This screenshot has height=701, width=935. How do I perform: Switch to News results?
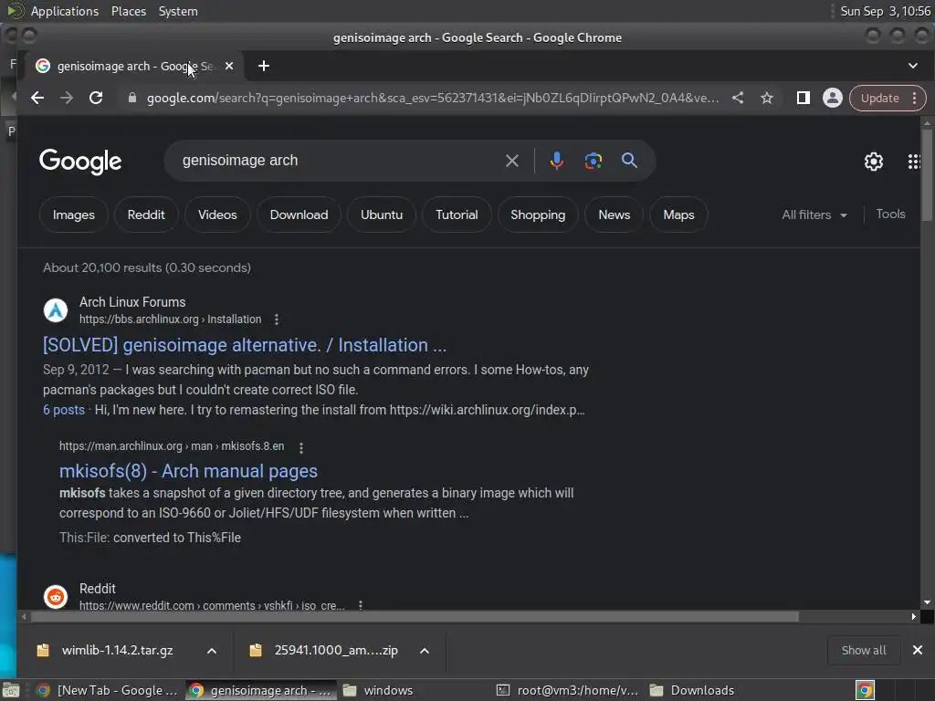(615, 214)
